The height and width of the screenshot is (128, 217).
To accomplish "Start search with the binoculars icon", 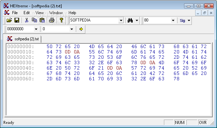I will (130, 20).
